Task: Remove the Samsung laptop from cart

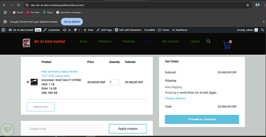Action: click(x=28, y=82)
